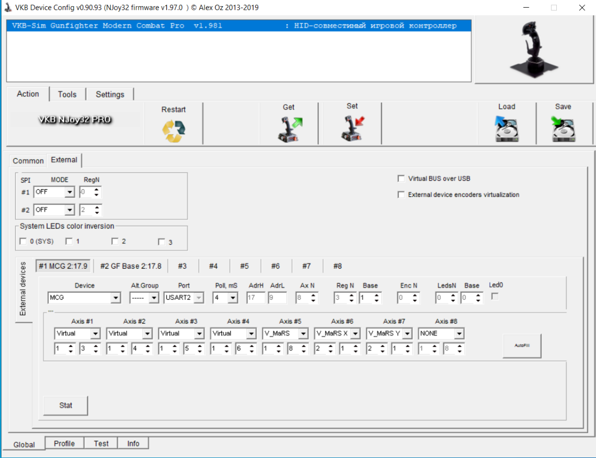The width and height of the screenshot is (596, 458).
Task: Select the #3 external device tab
Action: point(183,266)
